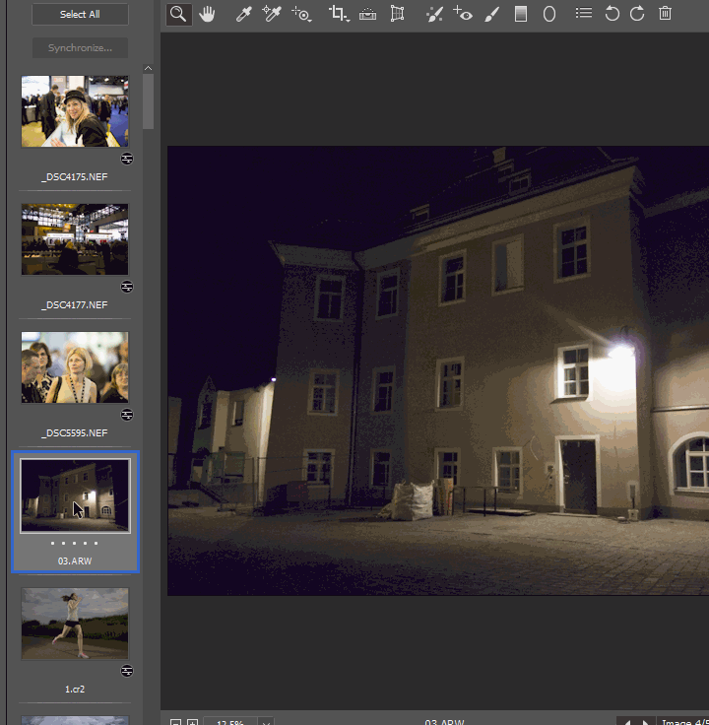The width and height of the screenshot is (709, 725).
Task: Select the Adjustment Brush
Action: pos(492,14)
